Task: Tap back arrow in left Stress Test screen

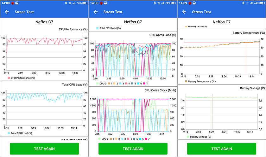Action: (7, 12)
